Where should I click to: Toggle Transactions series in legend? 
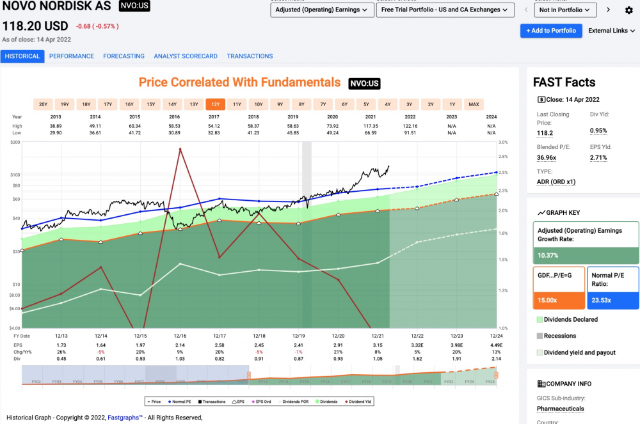212,402
